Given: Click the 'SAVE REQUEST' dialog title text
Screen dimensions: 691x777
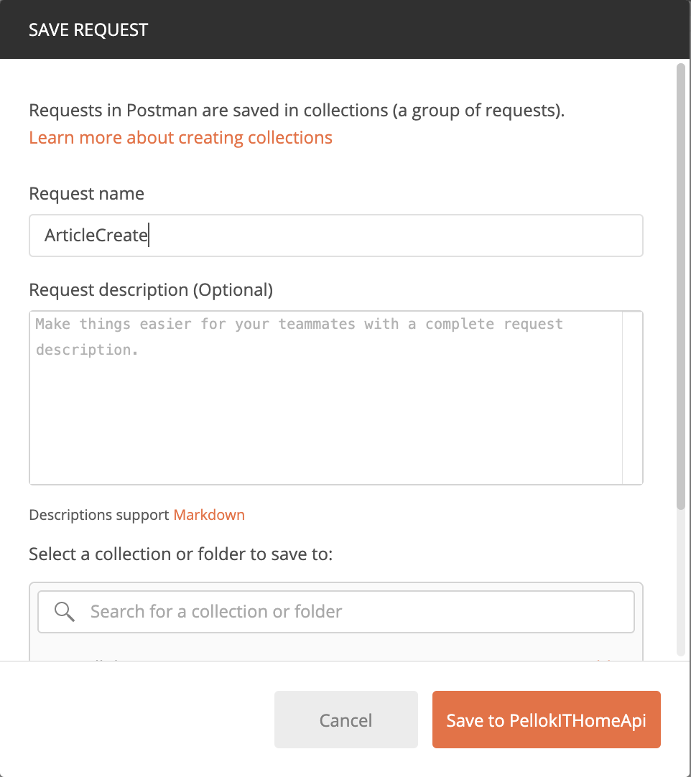Looking at the screenshot, I should click(88, 30).
